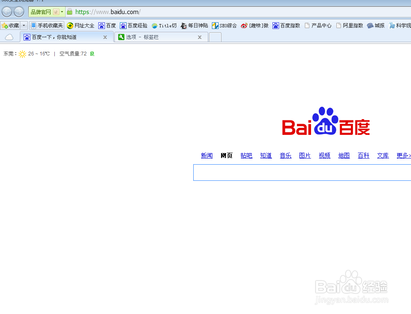
Task: Open the 网址大全 bookmark
Action: pyautogui.click(x=80, y=25)
